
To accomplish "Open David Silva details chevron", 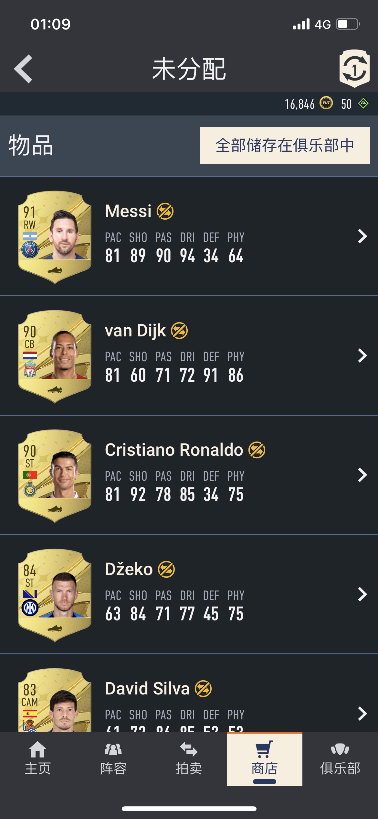I will click(x=362, y=714).
